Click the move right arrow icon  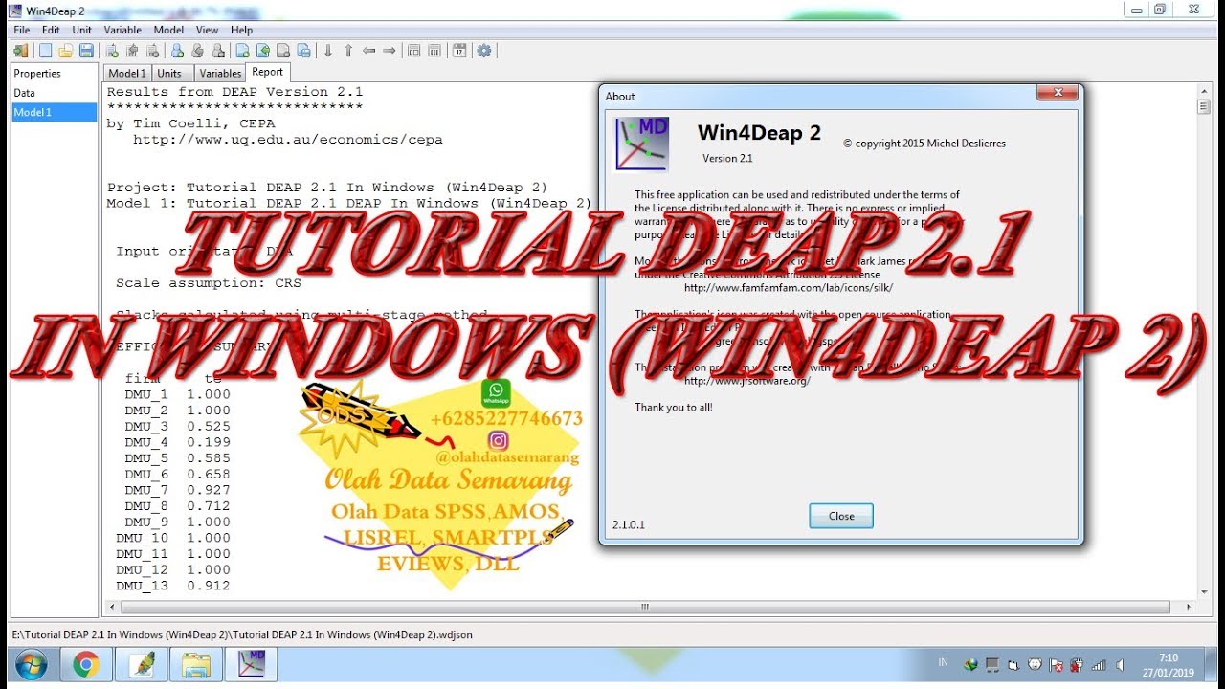pyautogui.click(x=390, y=51)
